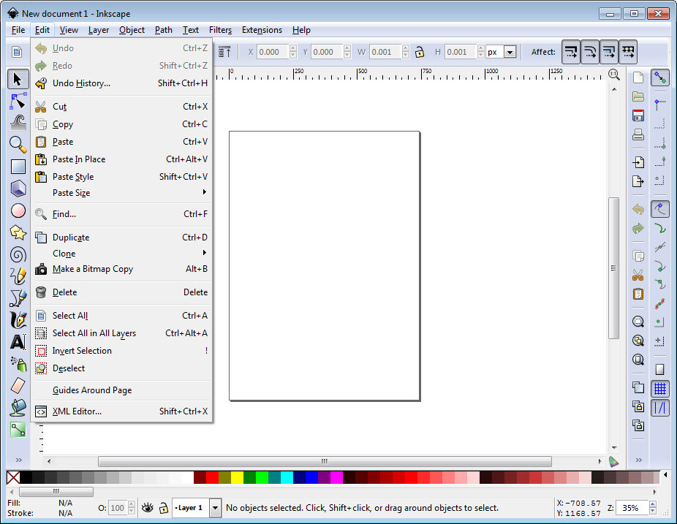This screenshot has height=524, width=677.
Task: Open palette menu arrow at right of swatches
Action: coord(665,475)
